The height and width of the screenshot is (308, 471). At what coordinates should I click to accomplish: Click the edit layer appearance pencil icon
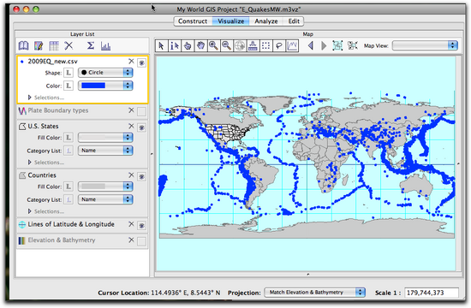39,46
